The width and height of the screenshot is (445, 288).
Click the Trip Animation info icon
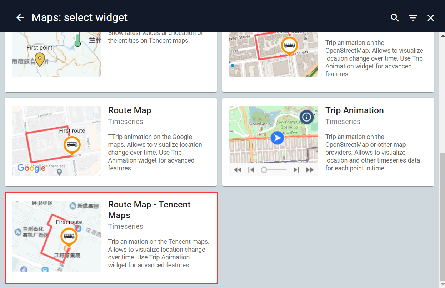click(306, 117)
